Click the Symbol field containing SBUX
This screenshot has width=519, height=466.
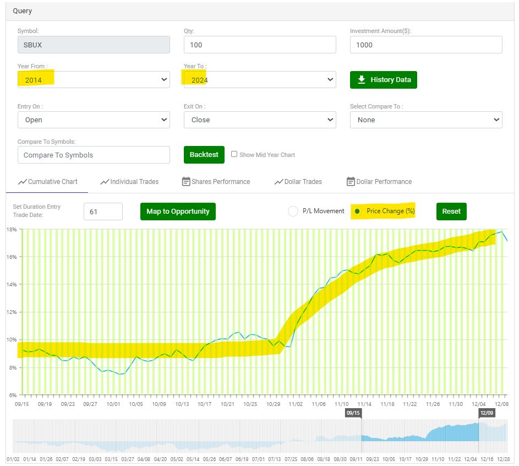(x=94, y=45)
